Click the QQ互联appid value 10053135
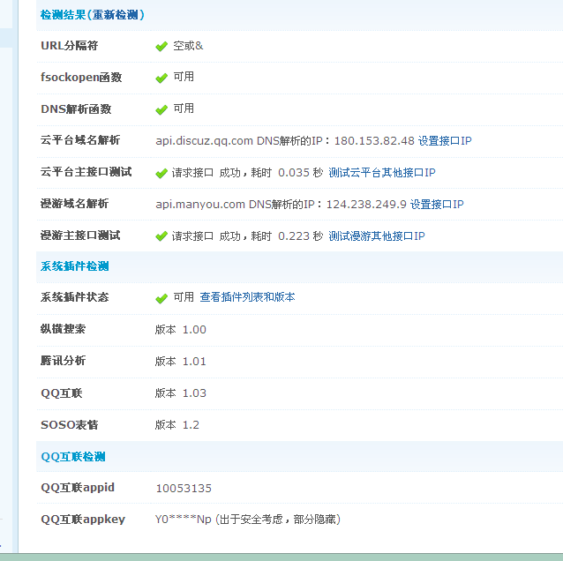Viewport: 563px width, 561px height. point(184,488)
